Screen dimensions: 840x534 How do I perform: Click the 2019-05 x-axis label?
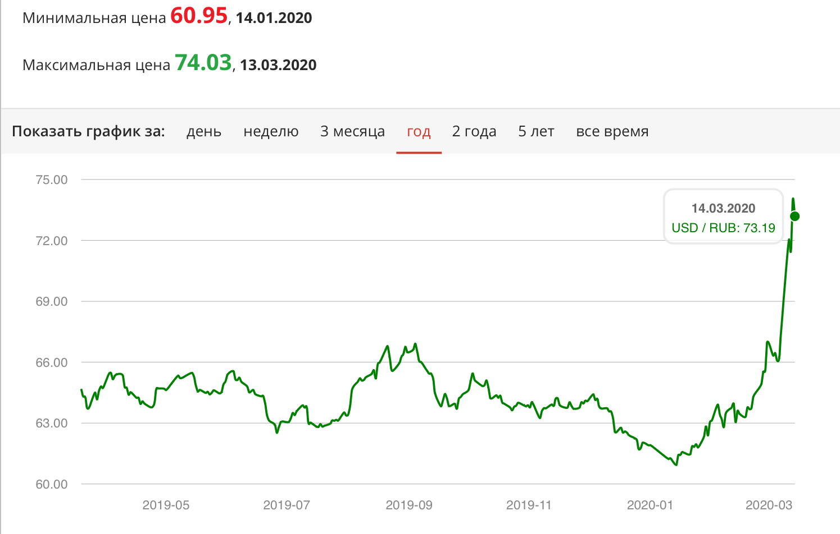point(166,505)
